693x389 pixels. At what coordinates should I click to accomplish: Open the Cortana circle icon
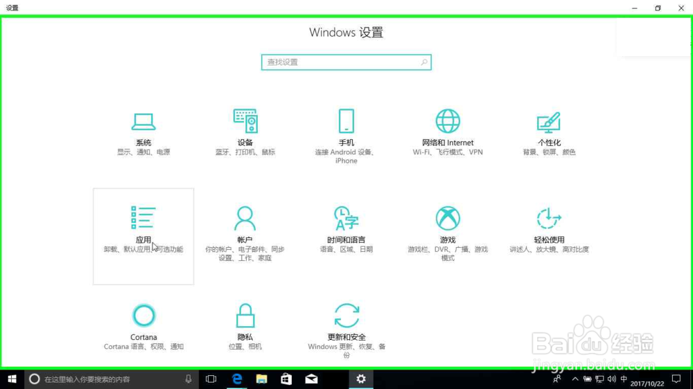pyautogui.click(x=143, y=315)
